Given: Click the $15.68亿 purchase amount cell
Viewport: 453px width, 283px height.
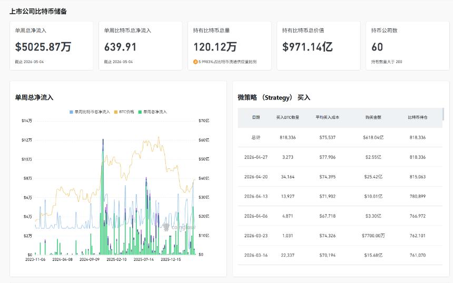Looking at the screenshot, I should [373, 255].
